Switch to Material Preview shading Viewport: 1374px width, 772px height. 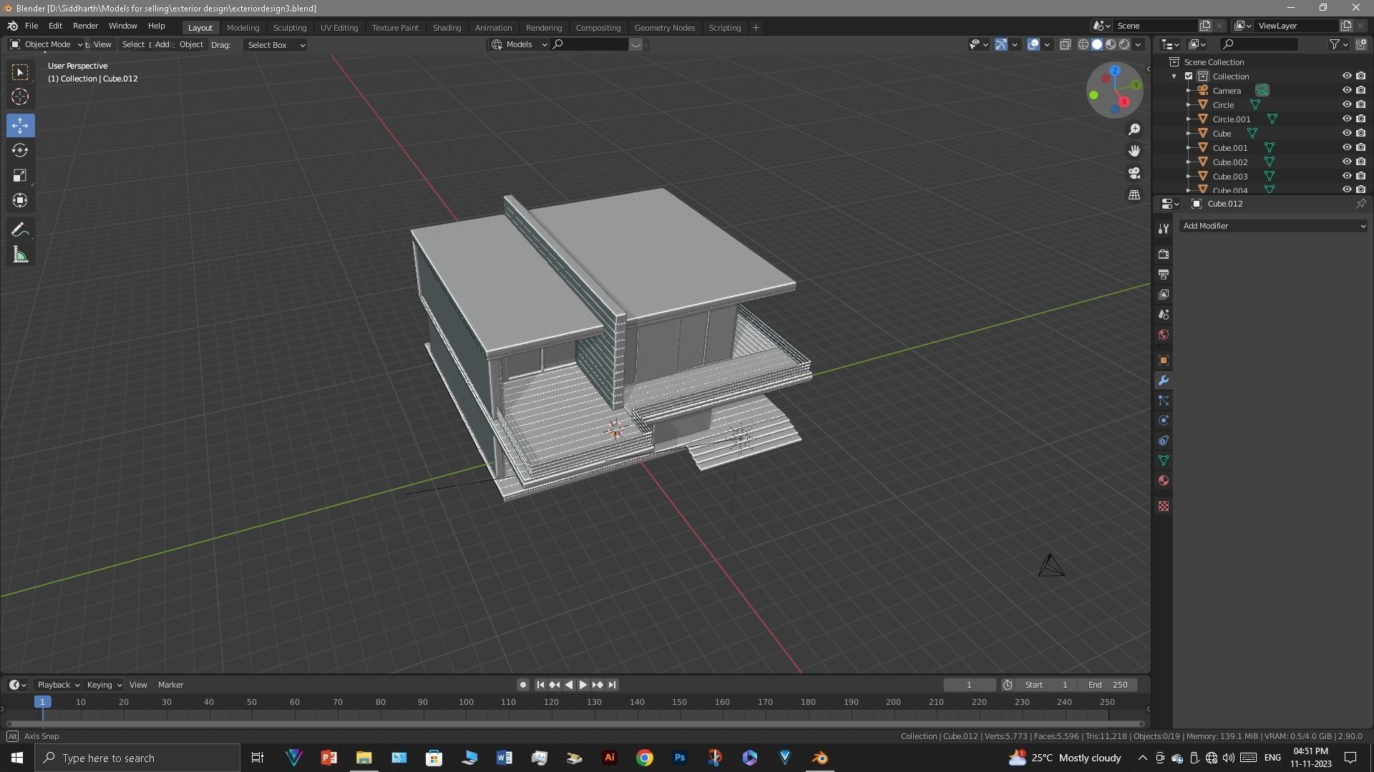(x=1111, y=44)
